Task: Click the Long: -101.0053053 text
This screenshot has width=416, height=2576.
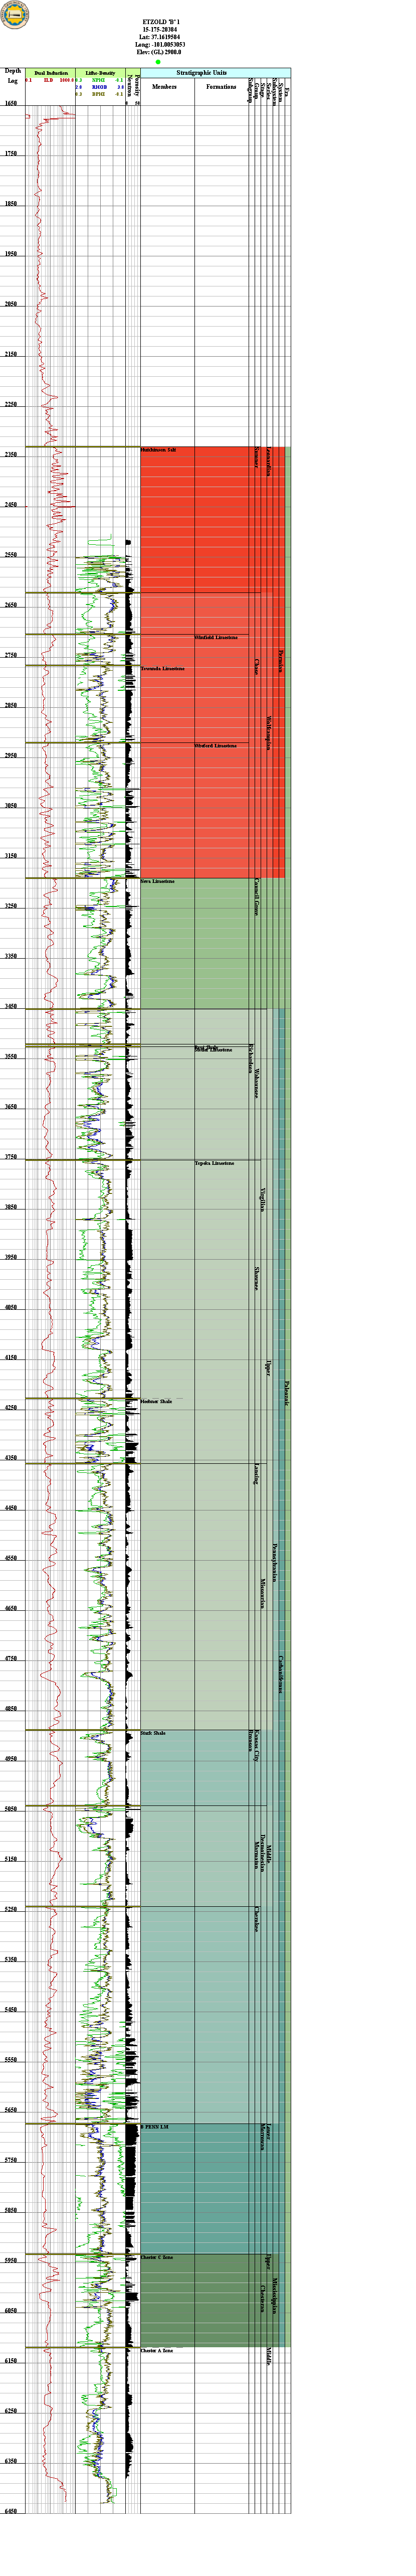Action: click(161, 45)
